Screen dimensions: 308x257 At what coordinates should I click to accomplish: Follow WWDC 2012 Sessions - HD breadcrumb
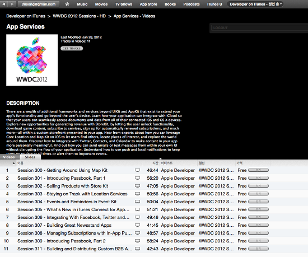pyautogui.click(x=80, y=16)
